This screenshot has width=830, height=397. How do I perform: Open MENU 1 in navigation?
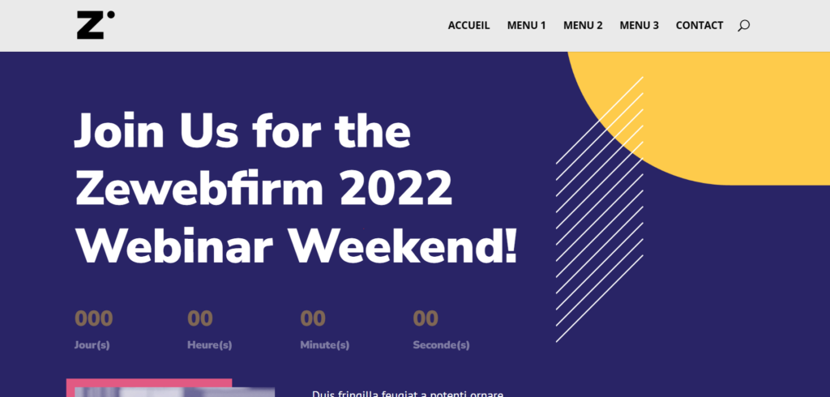pyautogui.click(x=526, y=25)
